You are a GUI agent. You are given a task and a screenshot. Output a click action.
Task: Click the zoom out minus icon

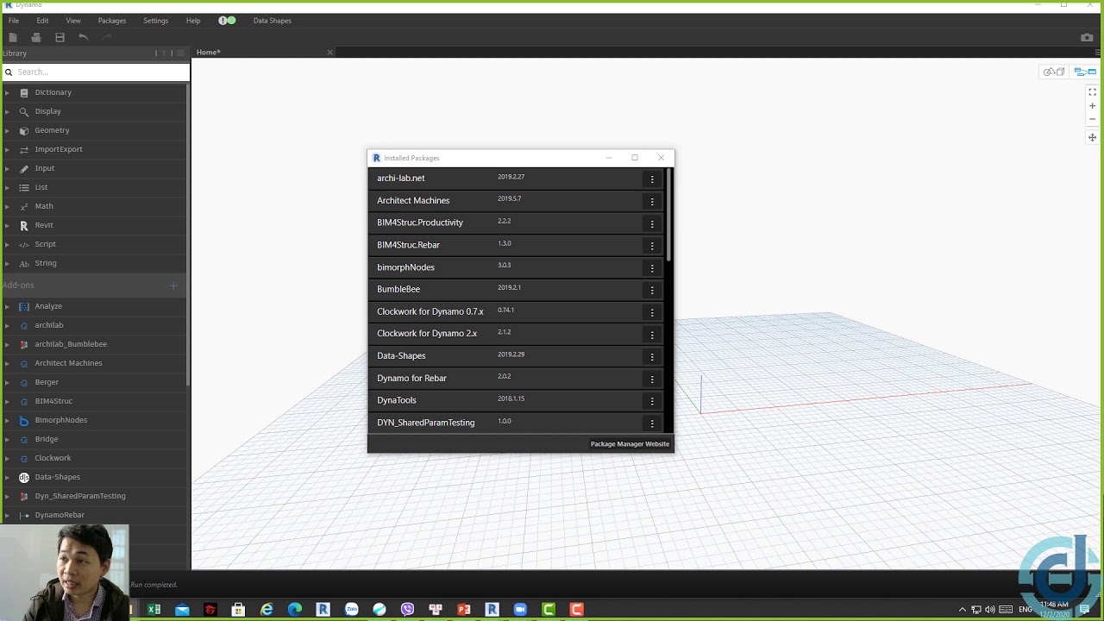[x=1092, y=119]
